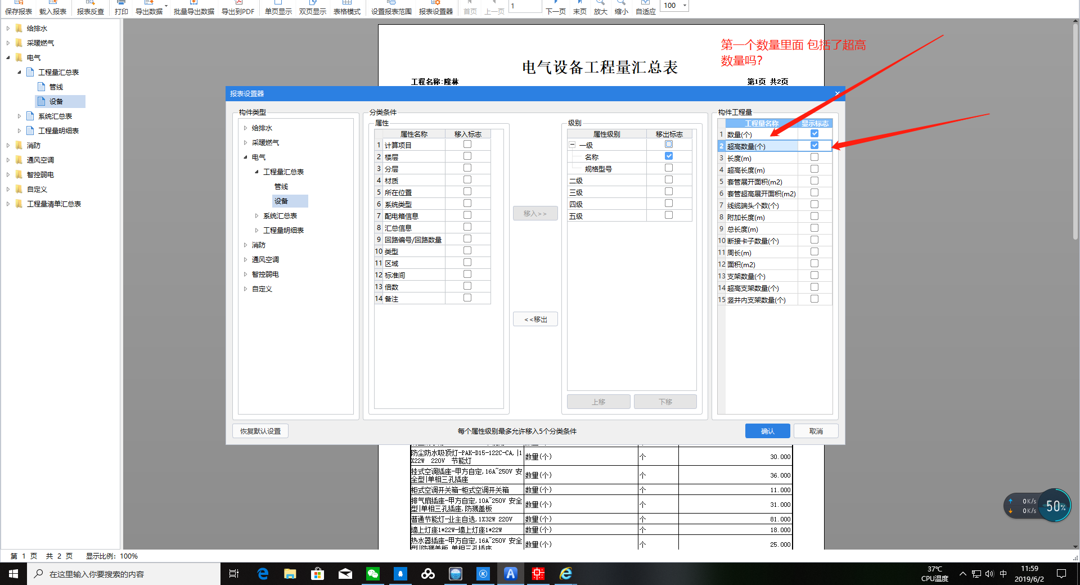Go to 下一页 next page
The image size is (1080, 585).
click(x=556, y=8)
